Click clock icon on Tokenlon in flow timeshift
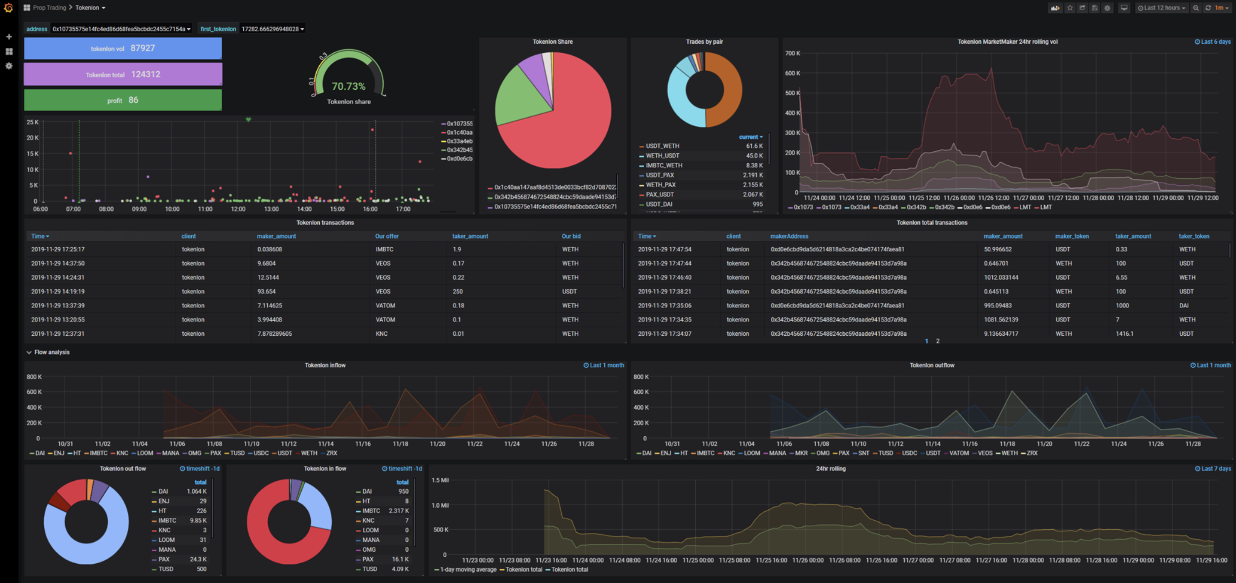The height and width of the screenshot is (583, 1236). click(x=385, y=468)
